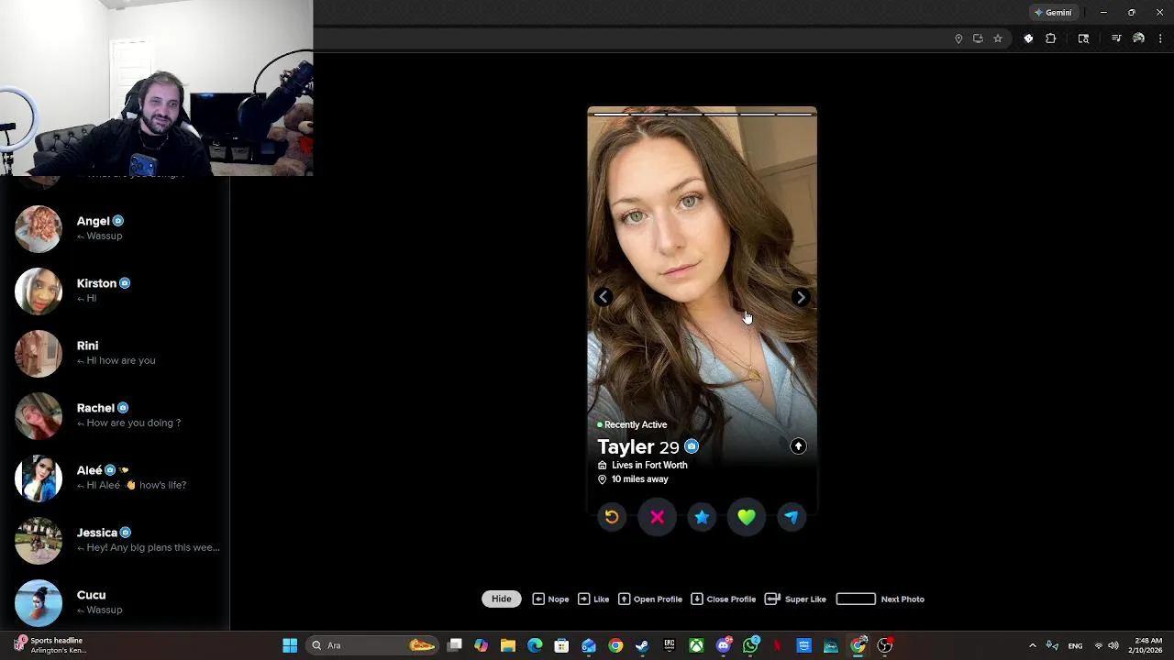Tap the yellow Rewind arrow button

tap(612, 517)
